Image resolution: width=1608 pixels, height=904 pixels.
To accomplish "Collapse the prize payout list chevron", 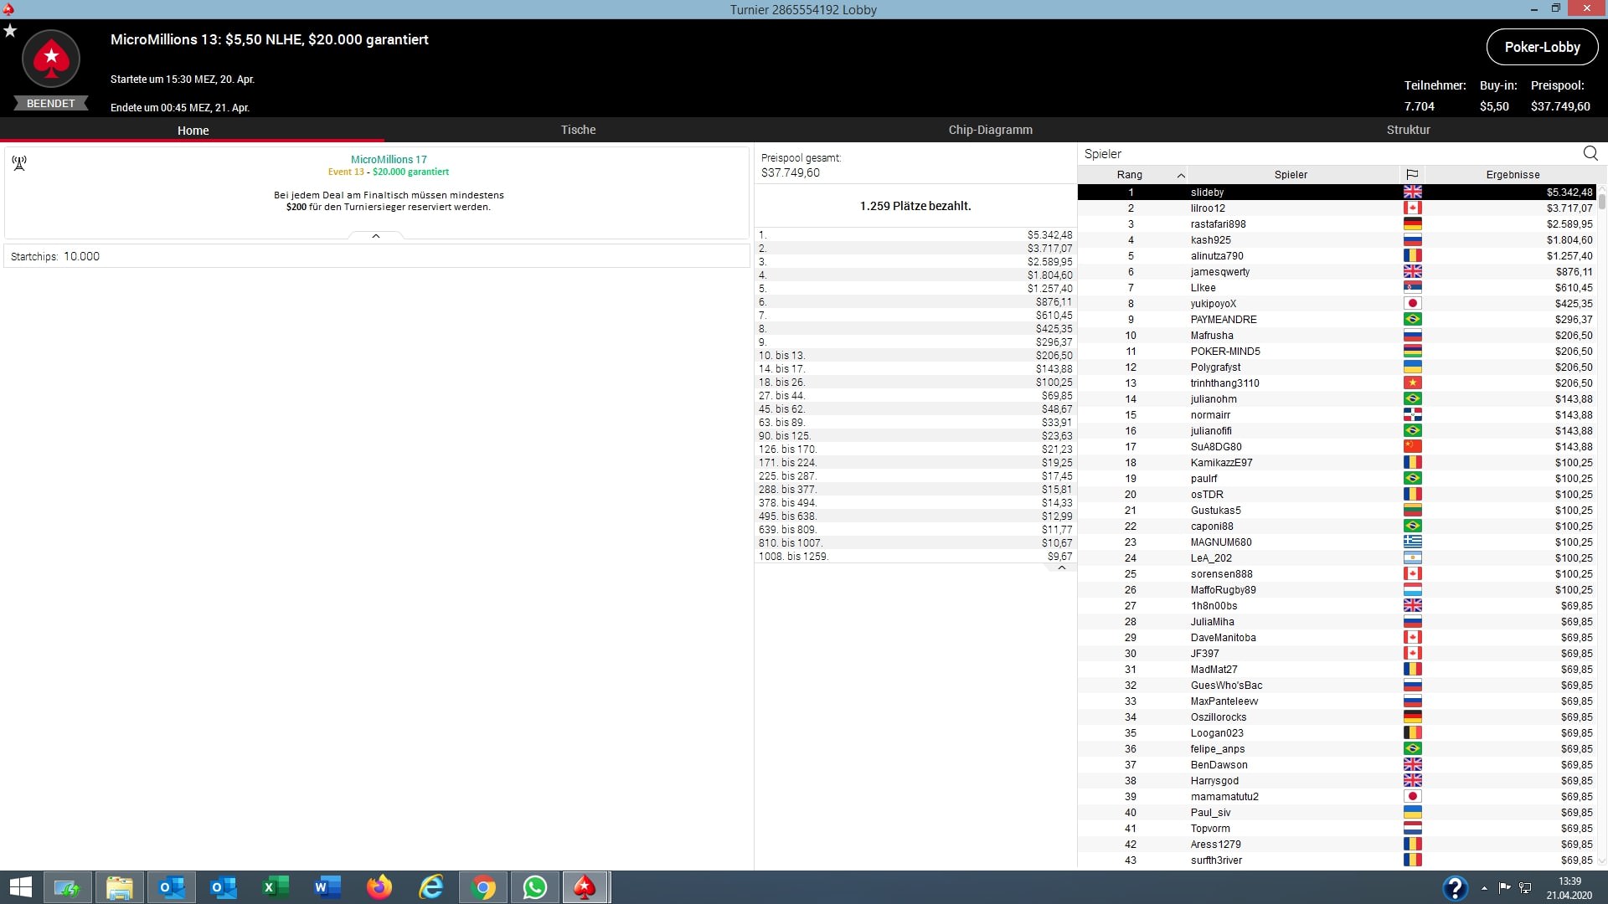I will (1061, 568).
